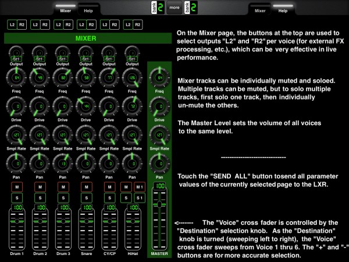Click the Drum 1 Drive knob
The height and width of the screenshot is (262, 349).
pyautogui.click(x=16, y=107)
